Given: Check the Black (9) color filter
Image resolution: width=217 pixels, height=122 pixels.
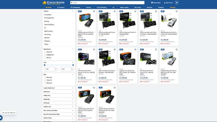Looking at the screenshot, I should click(x=45, y=77).
